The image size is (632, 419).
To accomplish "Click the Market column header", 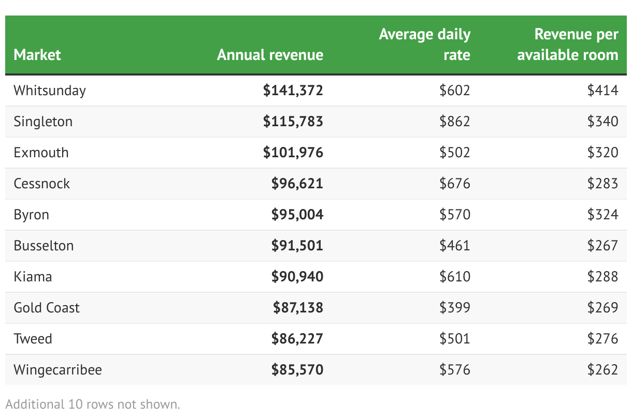I will tap(37, 55).
